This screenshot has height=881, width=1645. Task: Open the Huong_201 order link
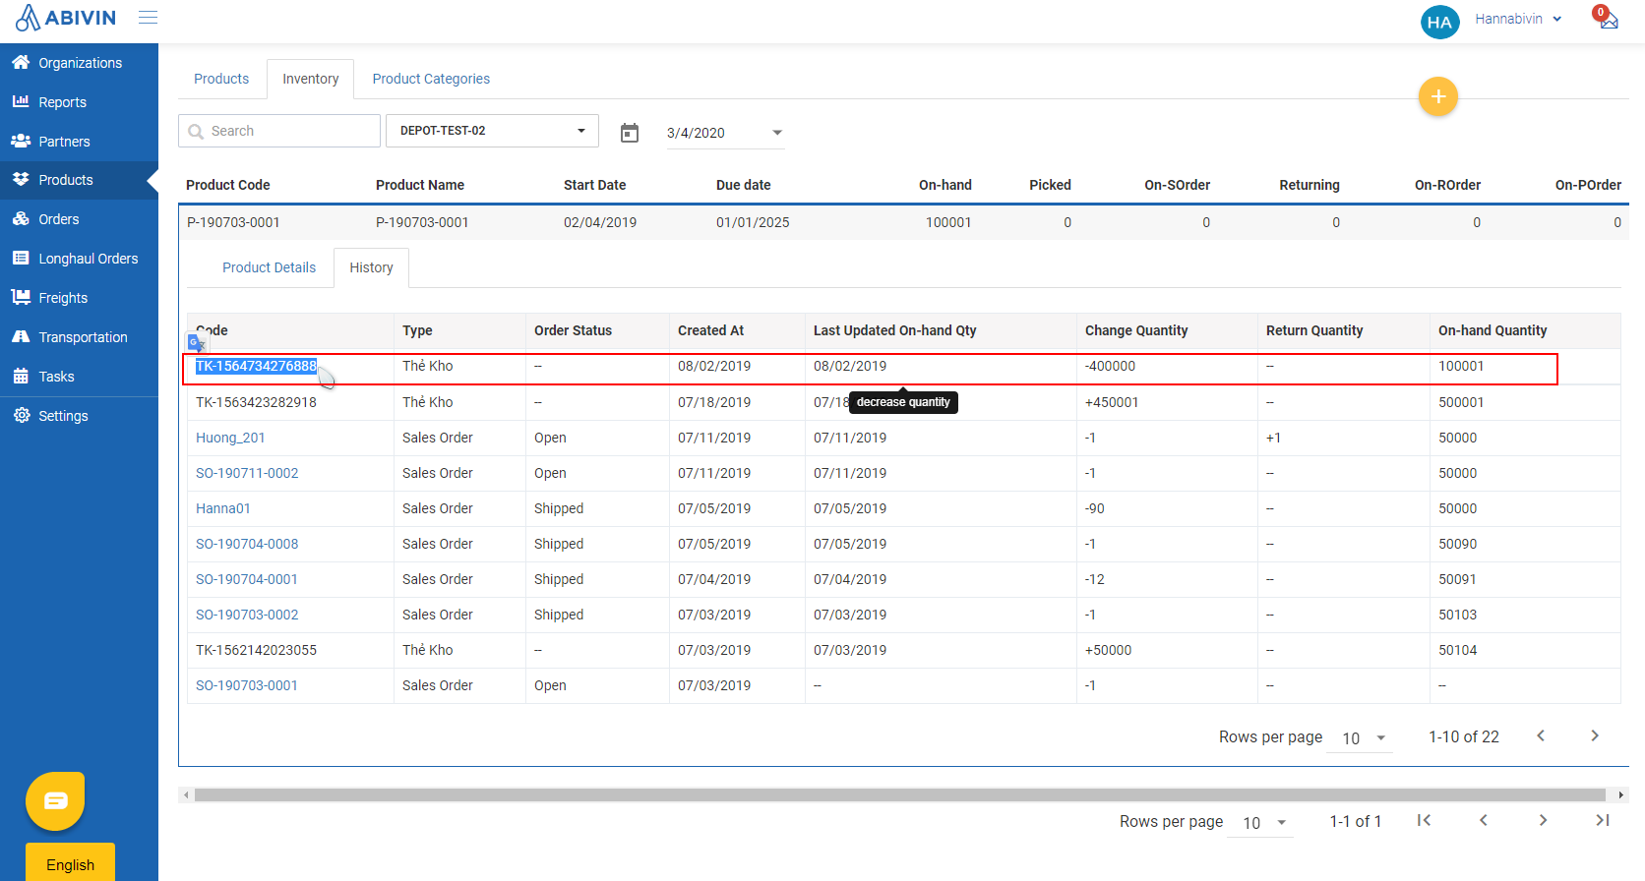click(x=230, y=438)
